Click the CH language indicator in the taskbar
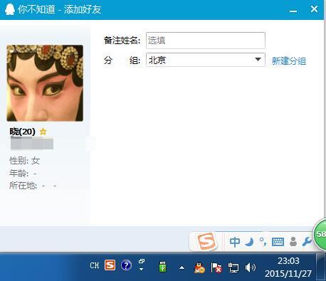 [95, 265]
